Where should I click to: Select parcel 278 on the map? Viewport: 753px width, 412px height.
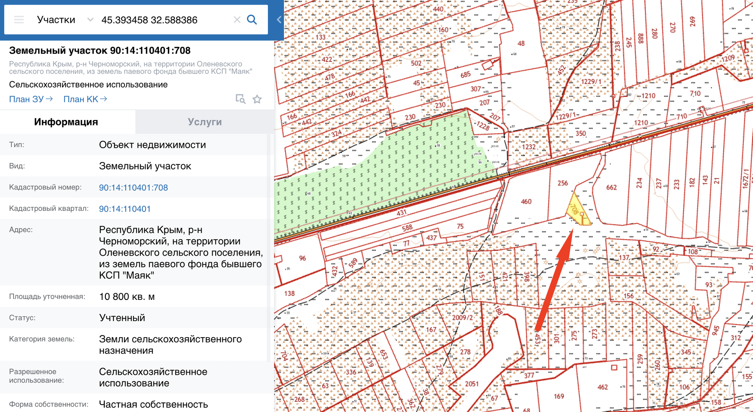coord(465,352)
